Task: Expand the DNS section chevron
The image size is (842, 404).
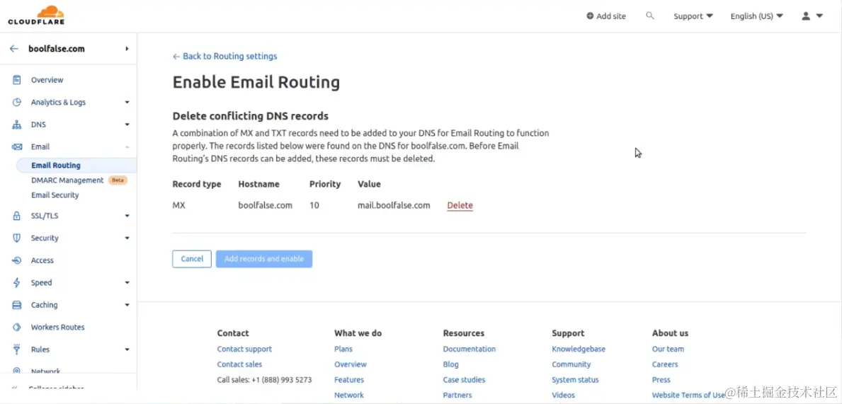Action: coord(127,125)
